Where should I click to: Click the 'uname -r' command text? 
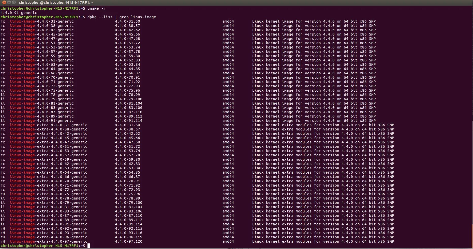(x=96, y=8)
